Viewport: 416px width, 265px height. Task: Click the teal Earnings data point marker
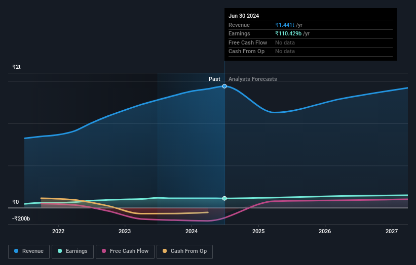click(x=224, y=198)
